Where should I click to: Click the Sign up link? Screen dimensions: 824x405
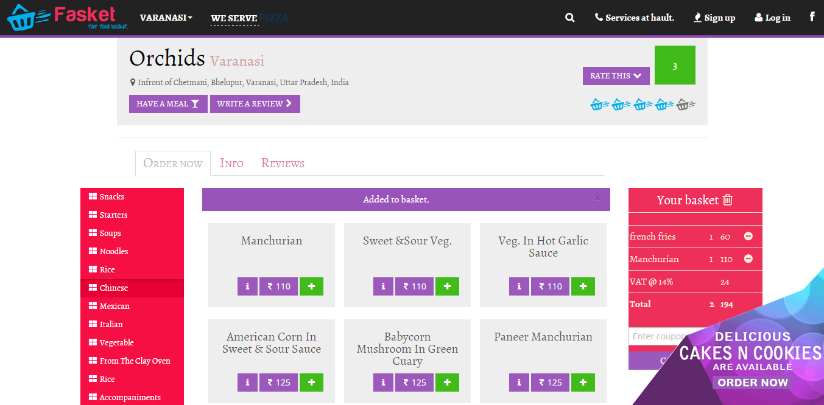pyautogui.click(x=714, y=18)
